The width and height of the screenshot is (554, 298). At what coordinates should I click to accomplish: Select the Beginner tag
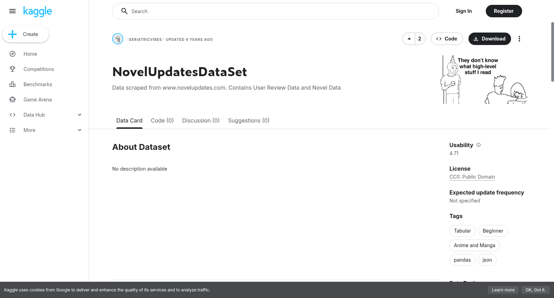click(x=493, y=231)
